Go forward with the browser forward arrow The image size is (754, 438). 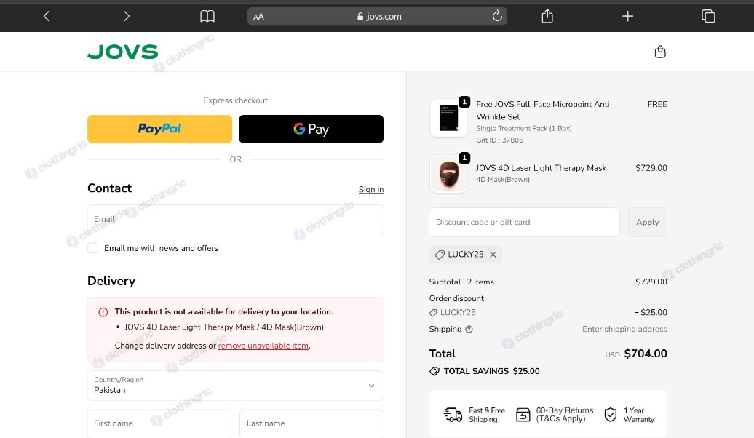(127, 16)
